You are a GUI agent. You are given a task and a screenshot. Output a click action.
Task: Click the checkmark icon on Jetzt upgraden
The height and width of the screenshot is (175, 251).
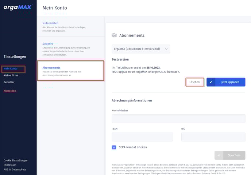pos(211,82)
